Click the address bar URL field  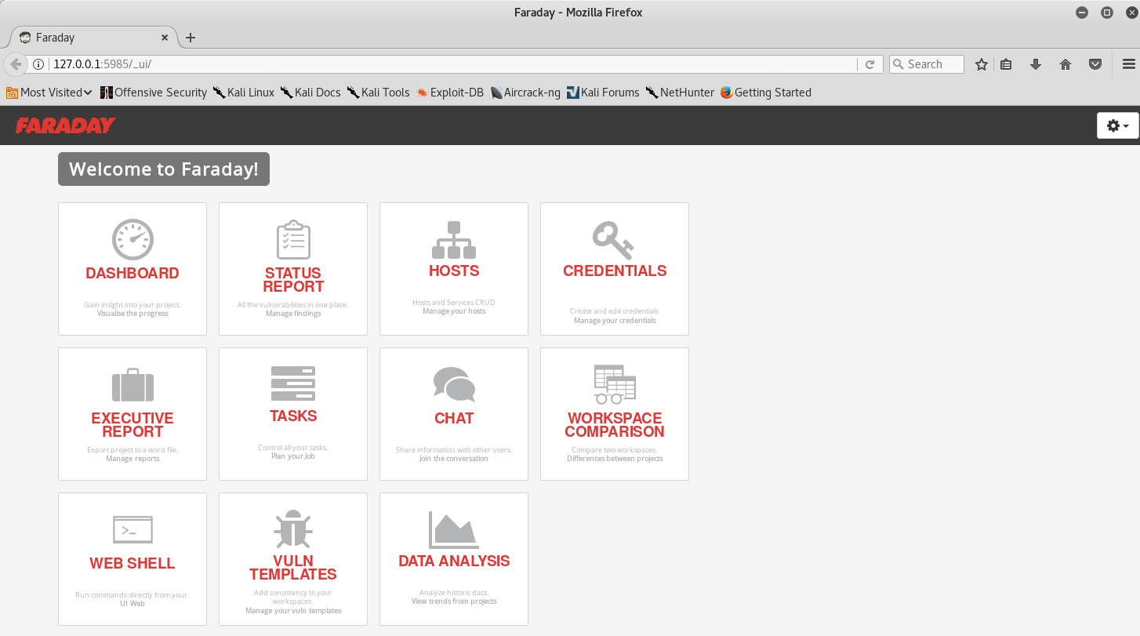click(453, 64)
